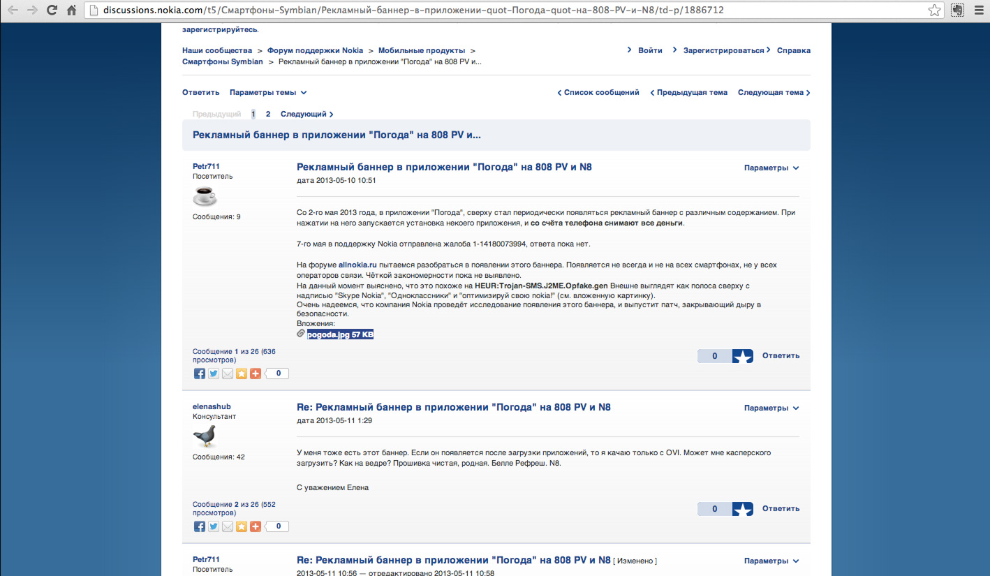
Task: Open Параметры dropdown on elenashub's post
Action: pyautogui.click(x=771, y=408)
